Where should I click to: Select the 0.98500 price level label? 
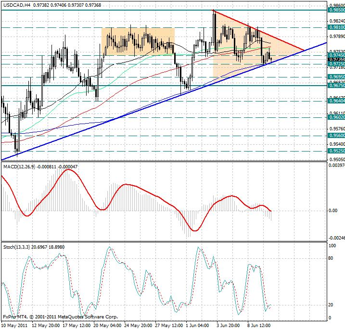coord(335,10)
